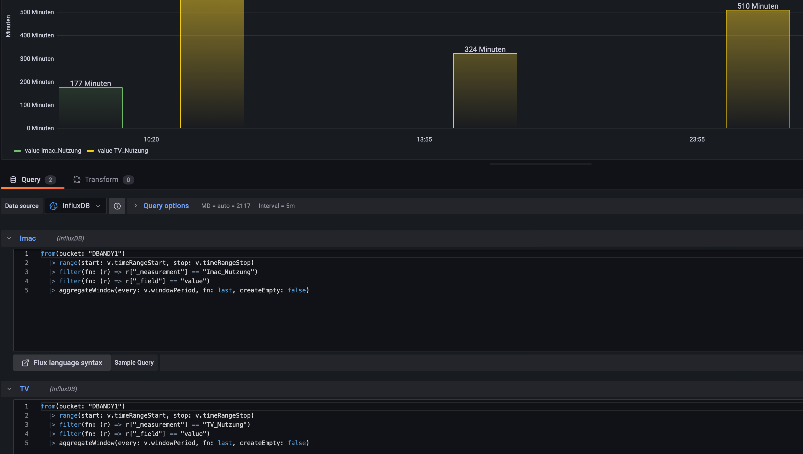The width and height of the screenshot is (803, 454).
Task: Click the database icon on Query tab
Action: click(13, 180)
